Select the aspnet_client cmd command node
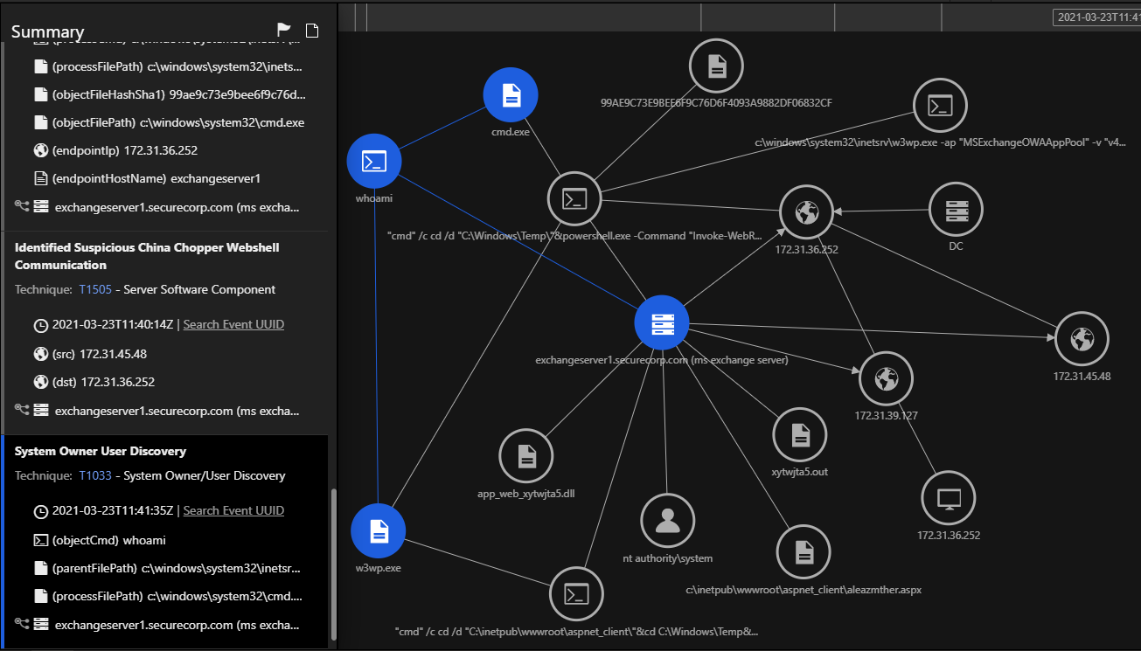The image size is (1141, 651). coord(576,594)
